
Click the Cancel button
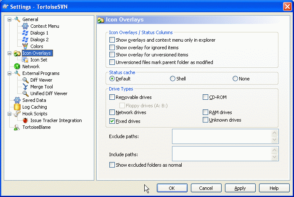coord(206,188)
